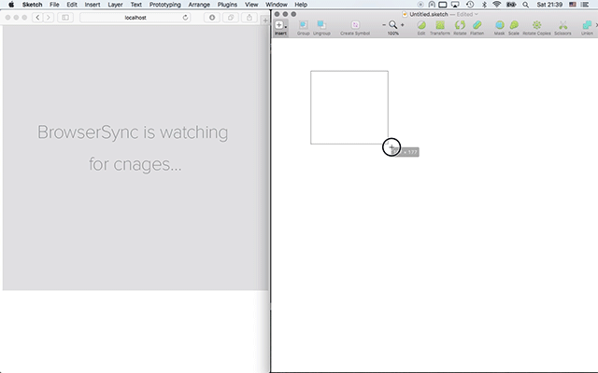Open the Insert tool in Sketch
The image size is (598, 373).
tap(278, 25)
